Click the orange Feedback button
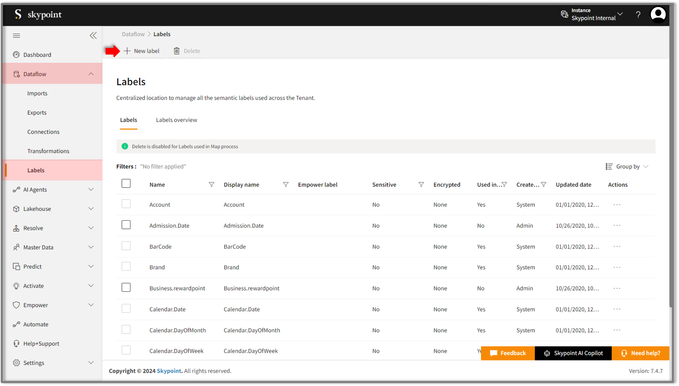The height and width of the screenshot is (386, 679). point(508,353)
